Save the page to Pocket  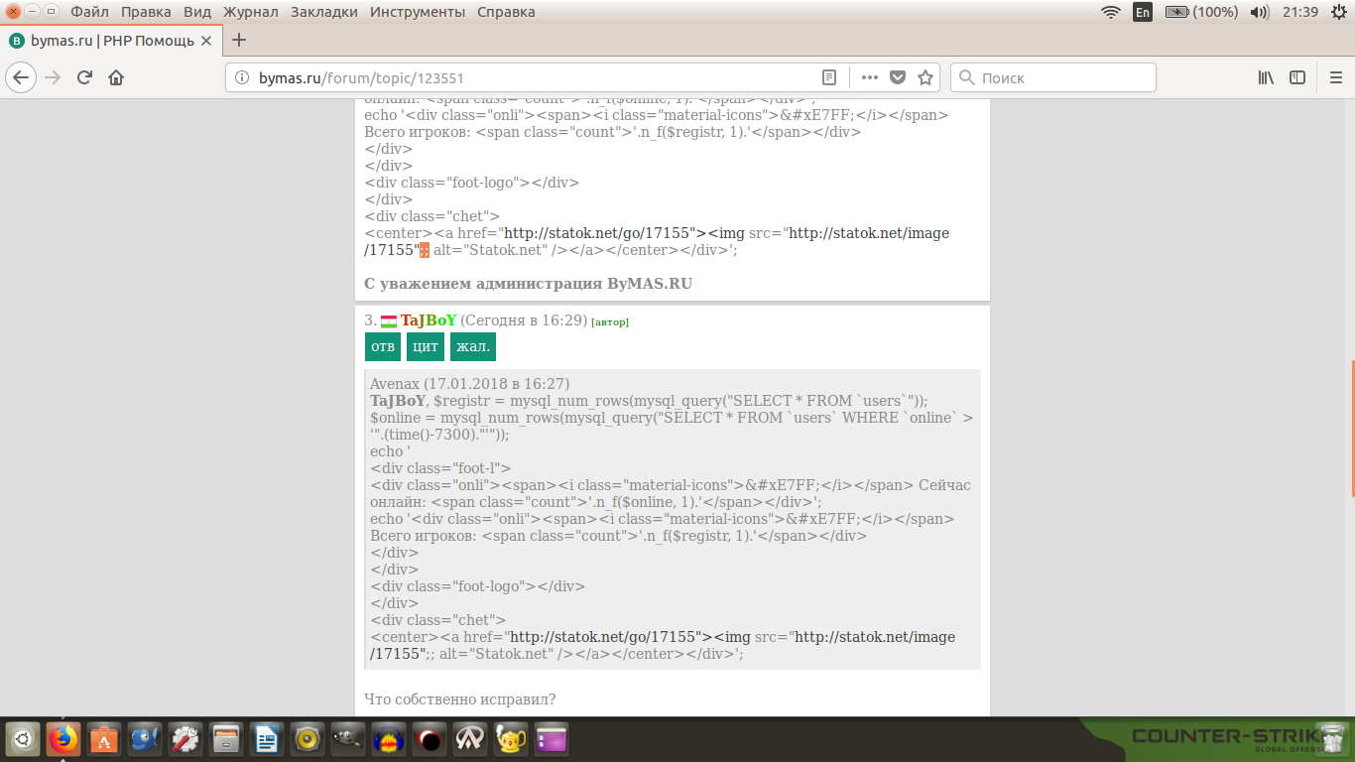tap(898, 77)
